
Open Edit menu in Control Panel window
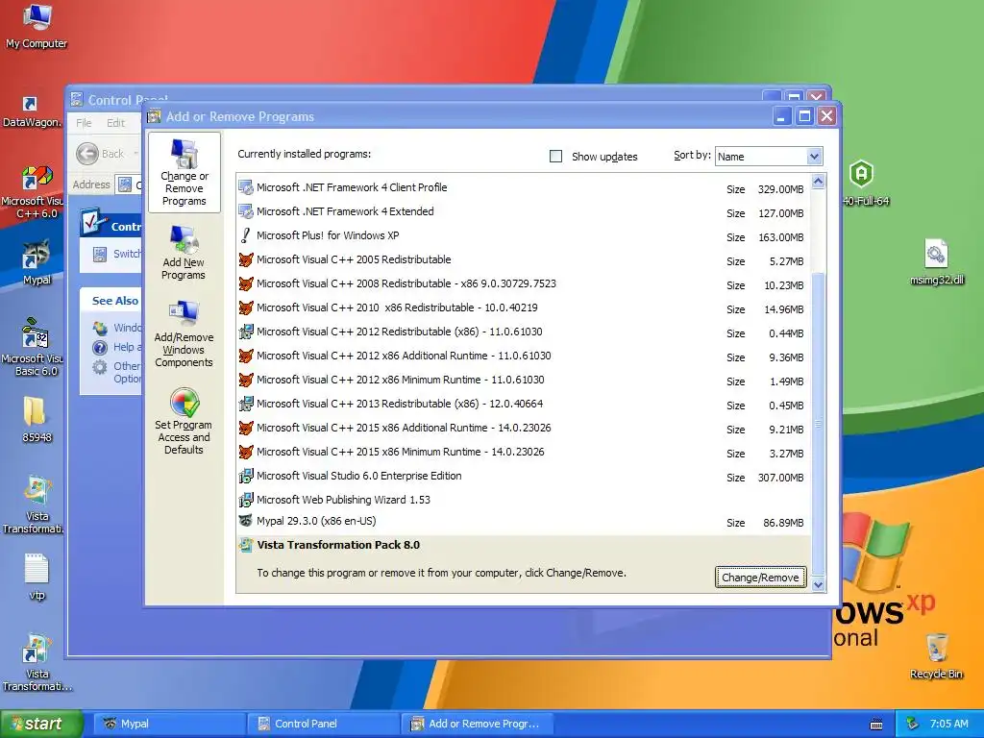115,123
